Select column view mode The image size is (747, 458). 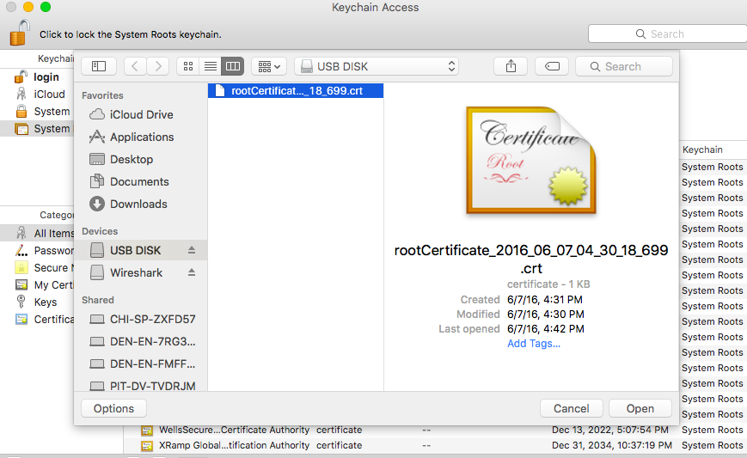click(232, 66)
